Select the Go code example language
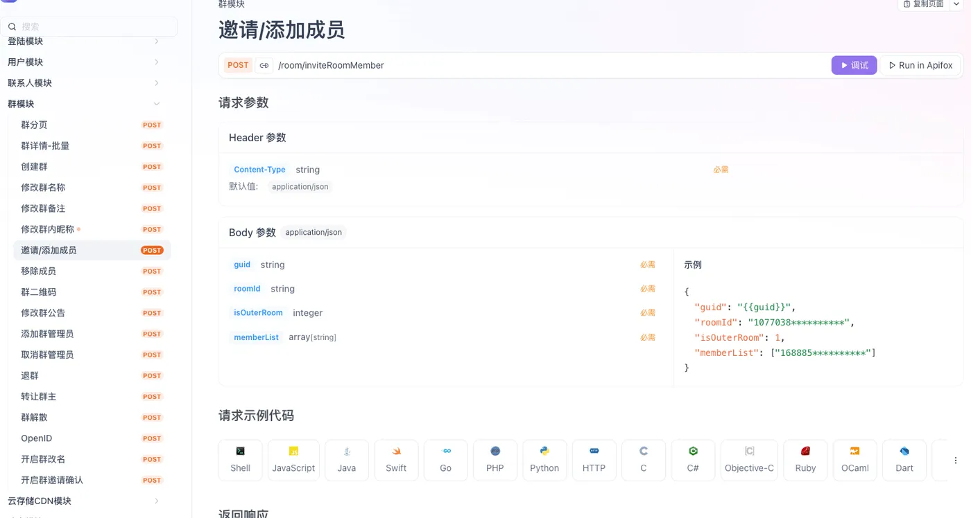The width and height of the screenshot is (971, 518). point(445,460)
